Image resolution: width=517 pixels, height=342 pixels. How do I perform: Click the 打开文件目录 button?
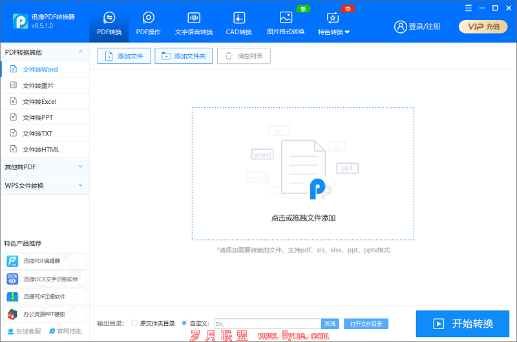(x=366, y=324)
